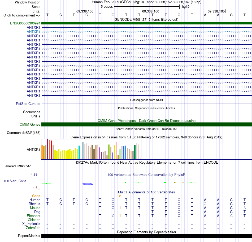Click the 'H3K27Ac Mark' ENCODE track title
This screenshot has width=252, height=242.
(x=146, y=163)
